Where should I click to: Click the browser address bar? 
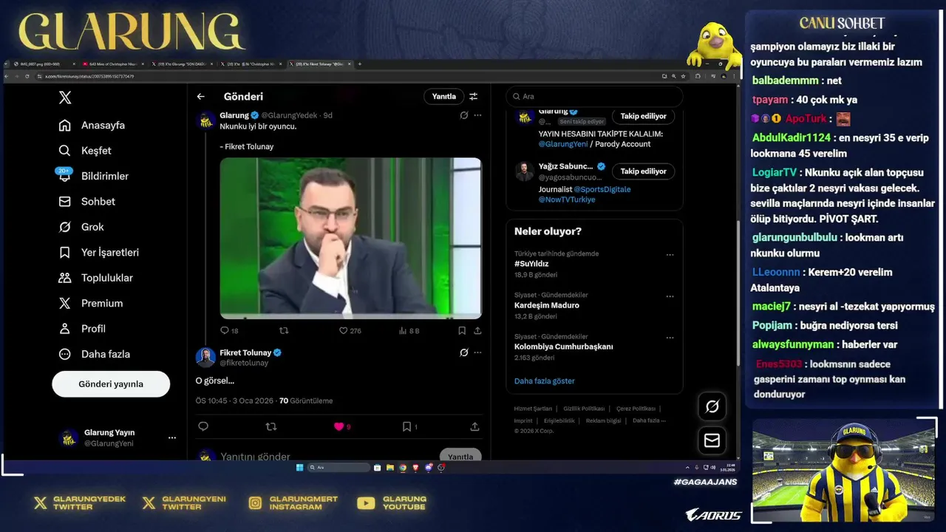(x=347, y=76)
